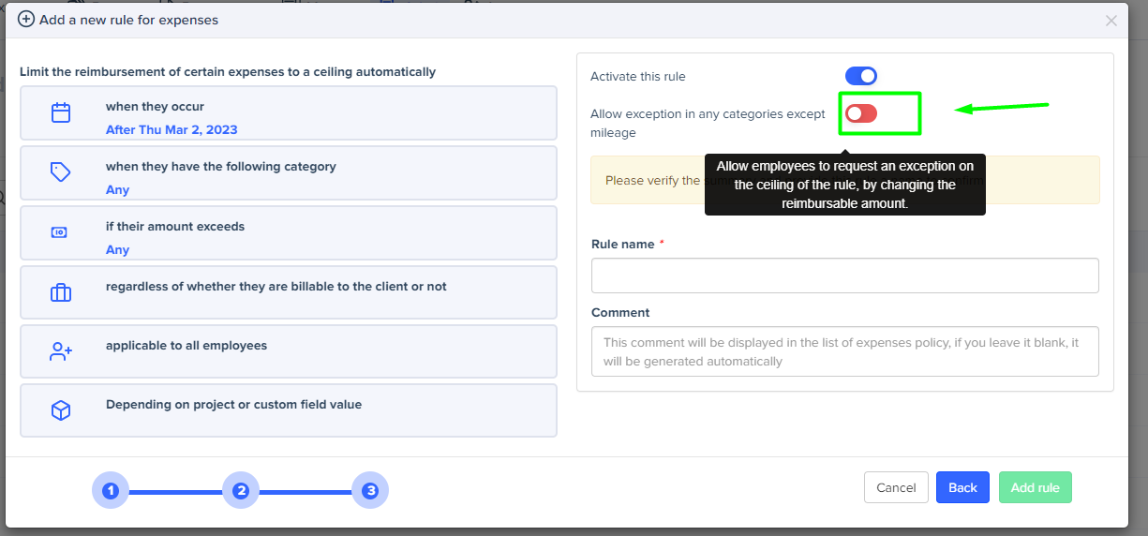Open the amount exceeds 'Any' value
Screen dimensions: 1148x536
(x=118, y=250)
